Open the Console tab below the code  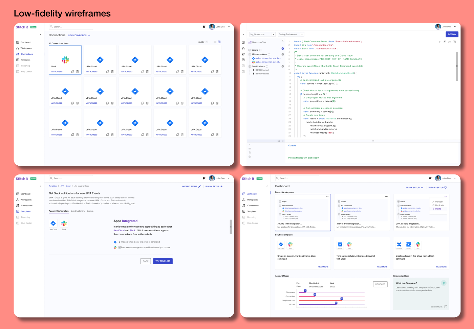pos(292,145)
